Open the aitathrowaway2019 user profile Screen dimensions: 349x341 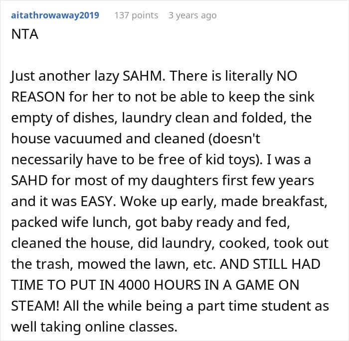tap(55, 15)
